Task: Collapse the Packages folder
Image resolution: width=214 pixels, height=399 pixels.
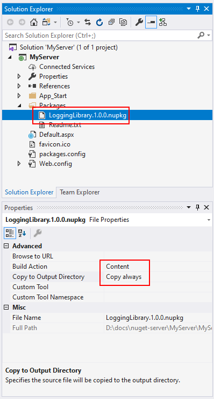Action: [x=19, y=106]
